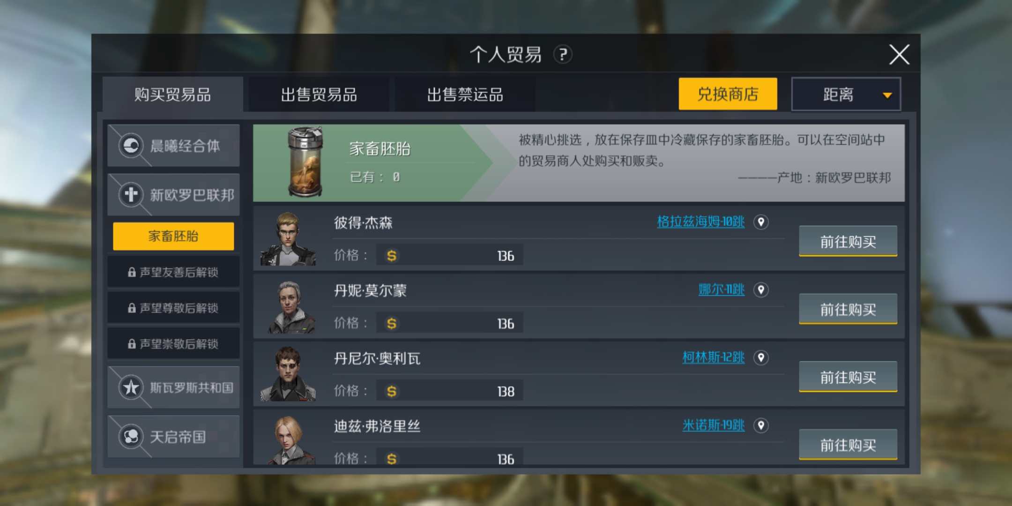
Task: Collapse the 新欧罗巴联邦 faction category
Action: pos(173,195)
